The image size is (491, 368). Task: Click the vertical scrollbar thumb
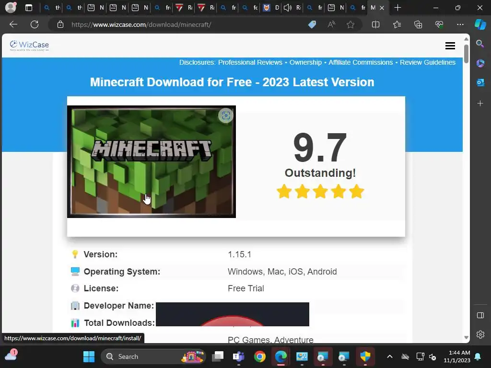[466, 54]
